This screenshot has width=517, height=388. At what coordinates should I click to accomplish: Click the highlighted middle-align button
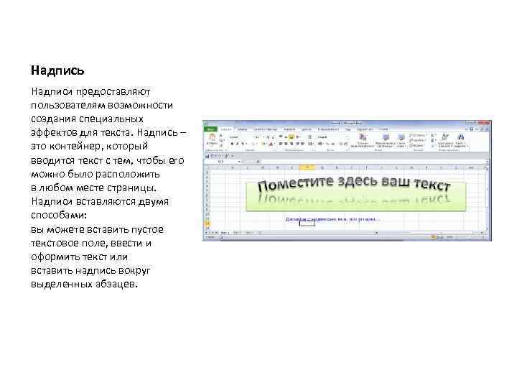(x=291, y=137)
